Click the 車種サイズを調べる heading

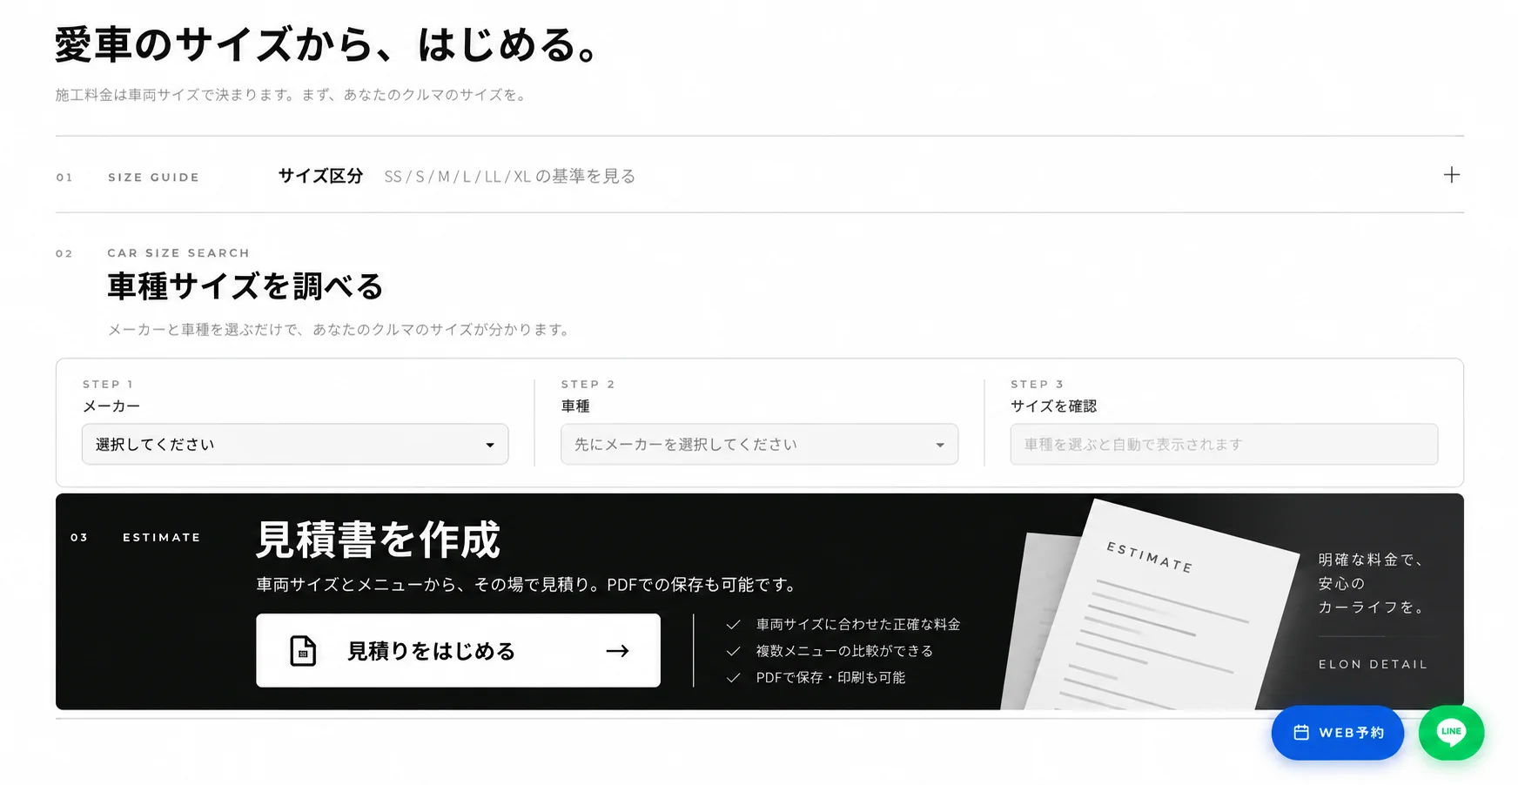tap(245, 286)
